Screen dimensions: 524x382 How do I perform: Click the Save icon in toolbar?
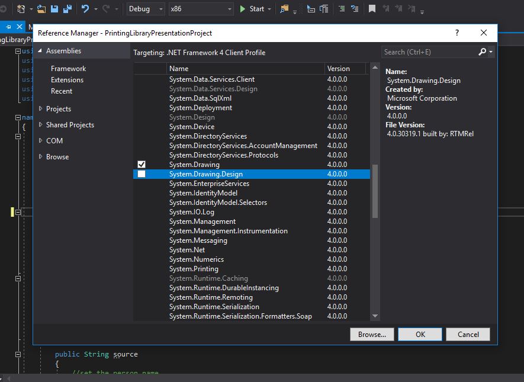tap(54, 9)
